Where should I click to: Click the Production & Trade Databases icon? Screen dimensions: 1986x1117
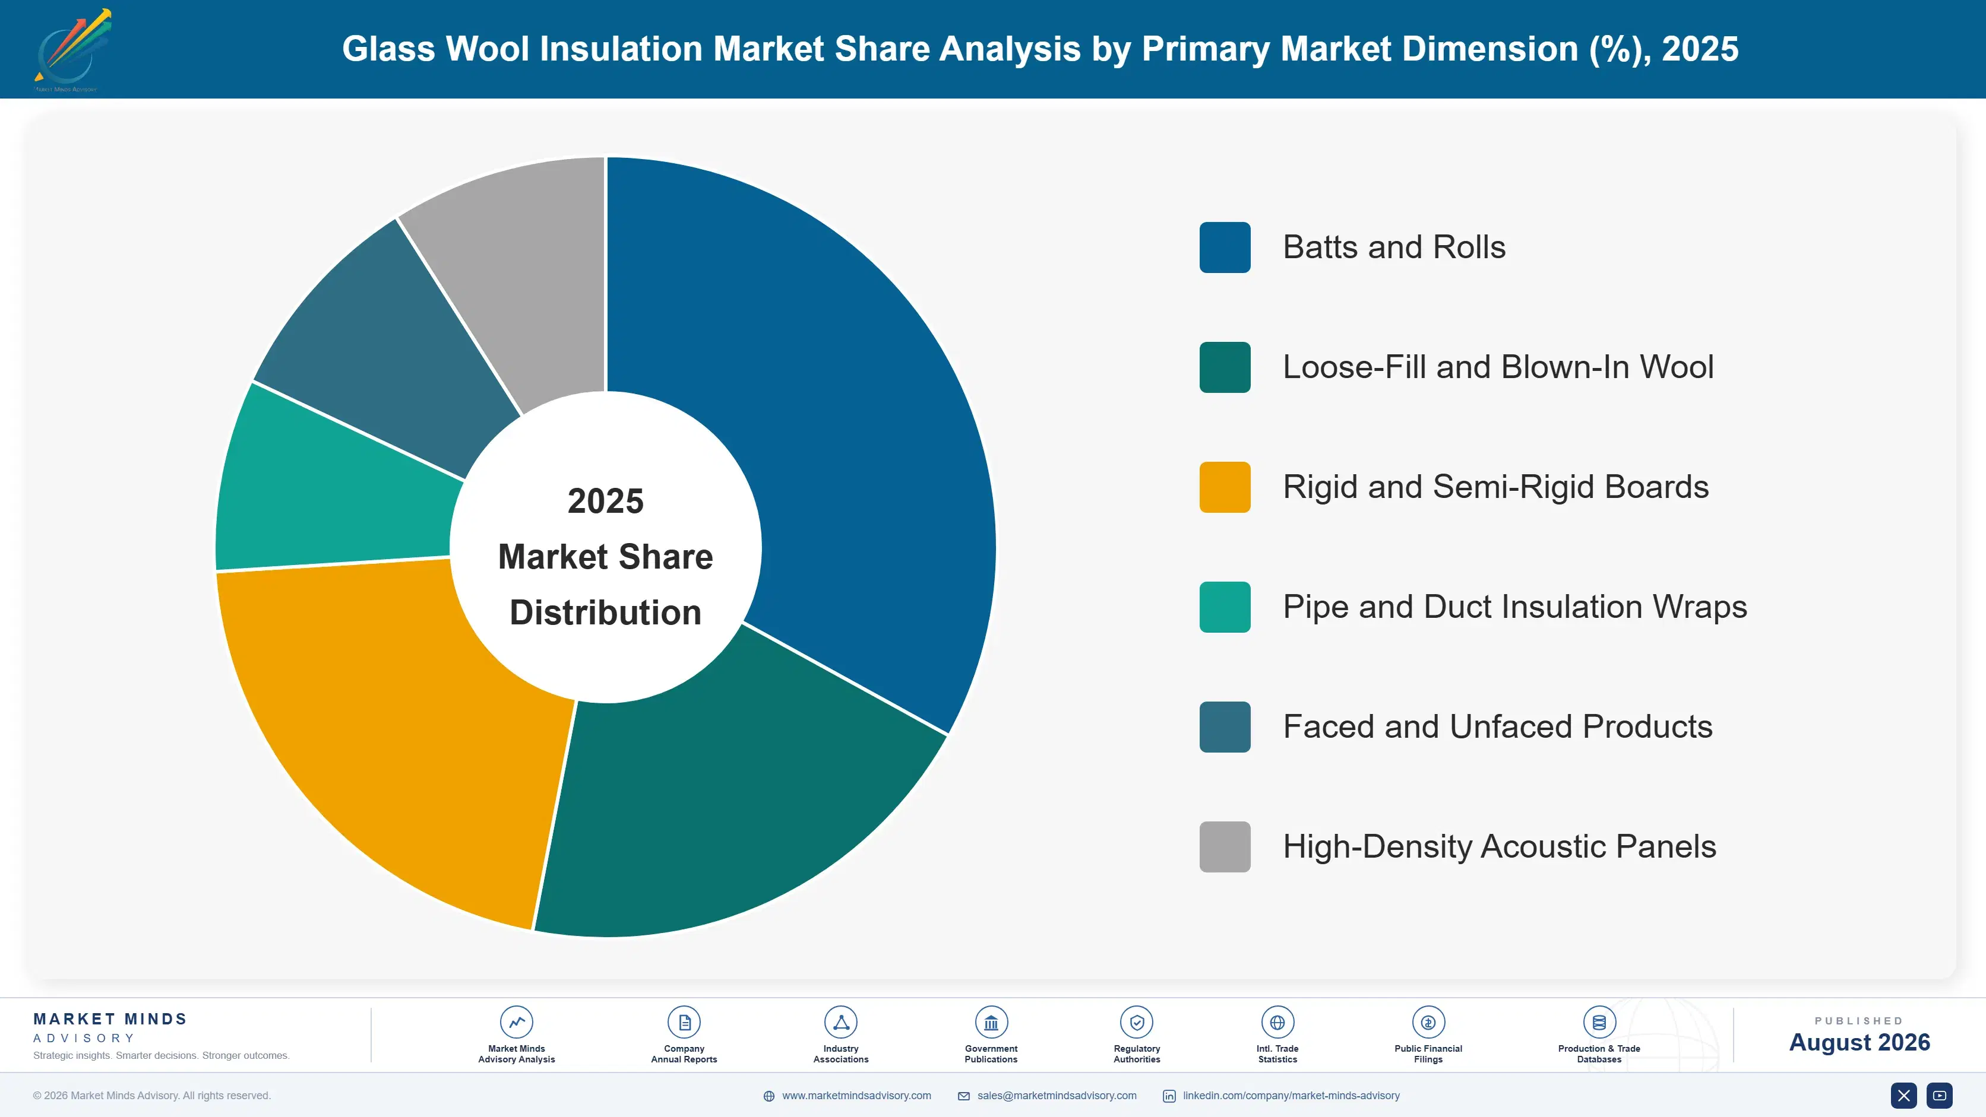pos(1599,1022)
